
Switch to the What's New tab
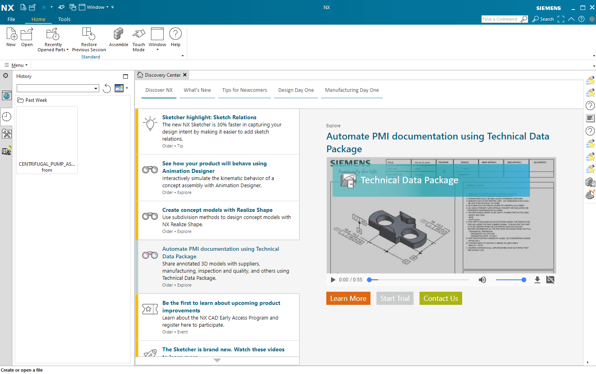[x=197, y=90]
